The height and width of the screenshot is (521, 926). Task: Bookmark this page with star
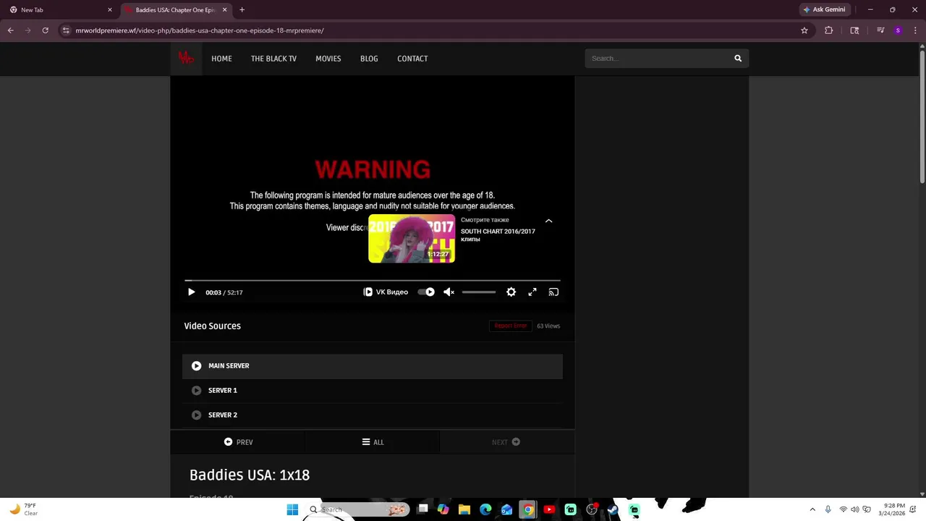(x=804, y=30)
